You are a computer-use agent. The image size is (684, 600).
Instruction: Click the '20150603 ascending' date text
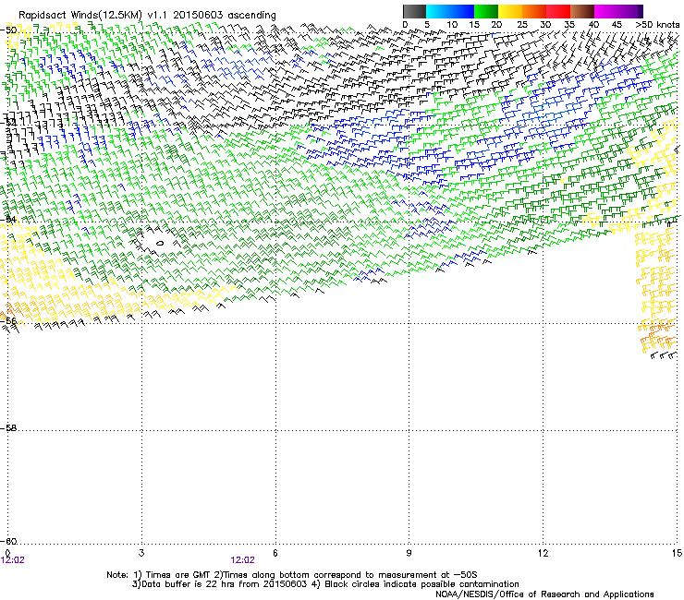[225, 16]
